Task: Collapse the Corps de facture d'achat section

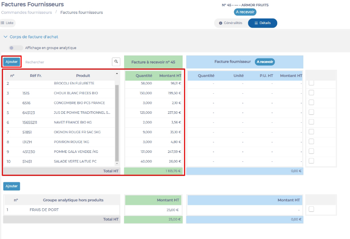Action: pyautogui.click(x=6, y=37)
